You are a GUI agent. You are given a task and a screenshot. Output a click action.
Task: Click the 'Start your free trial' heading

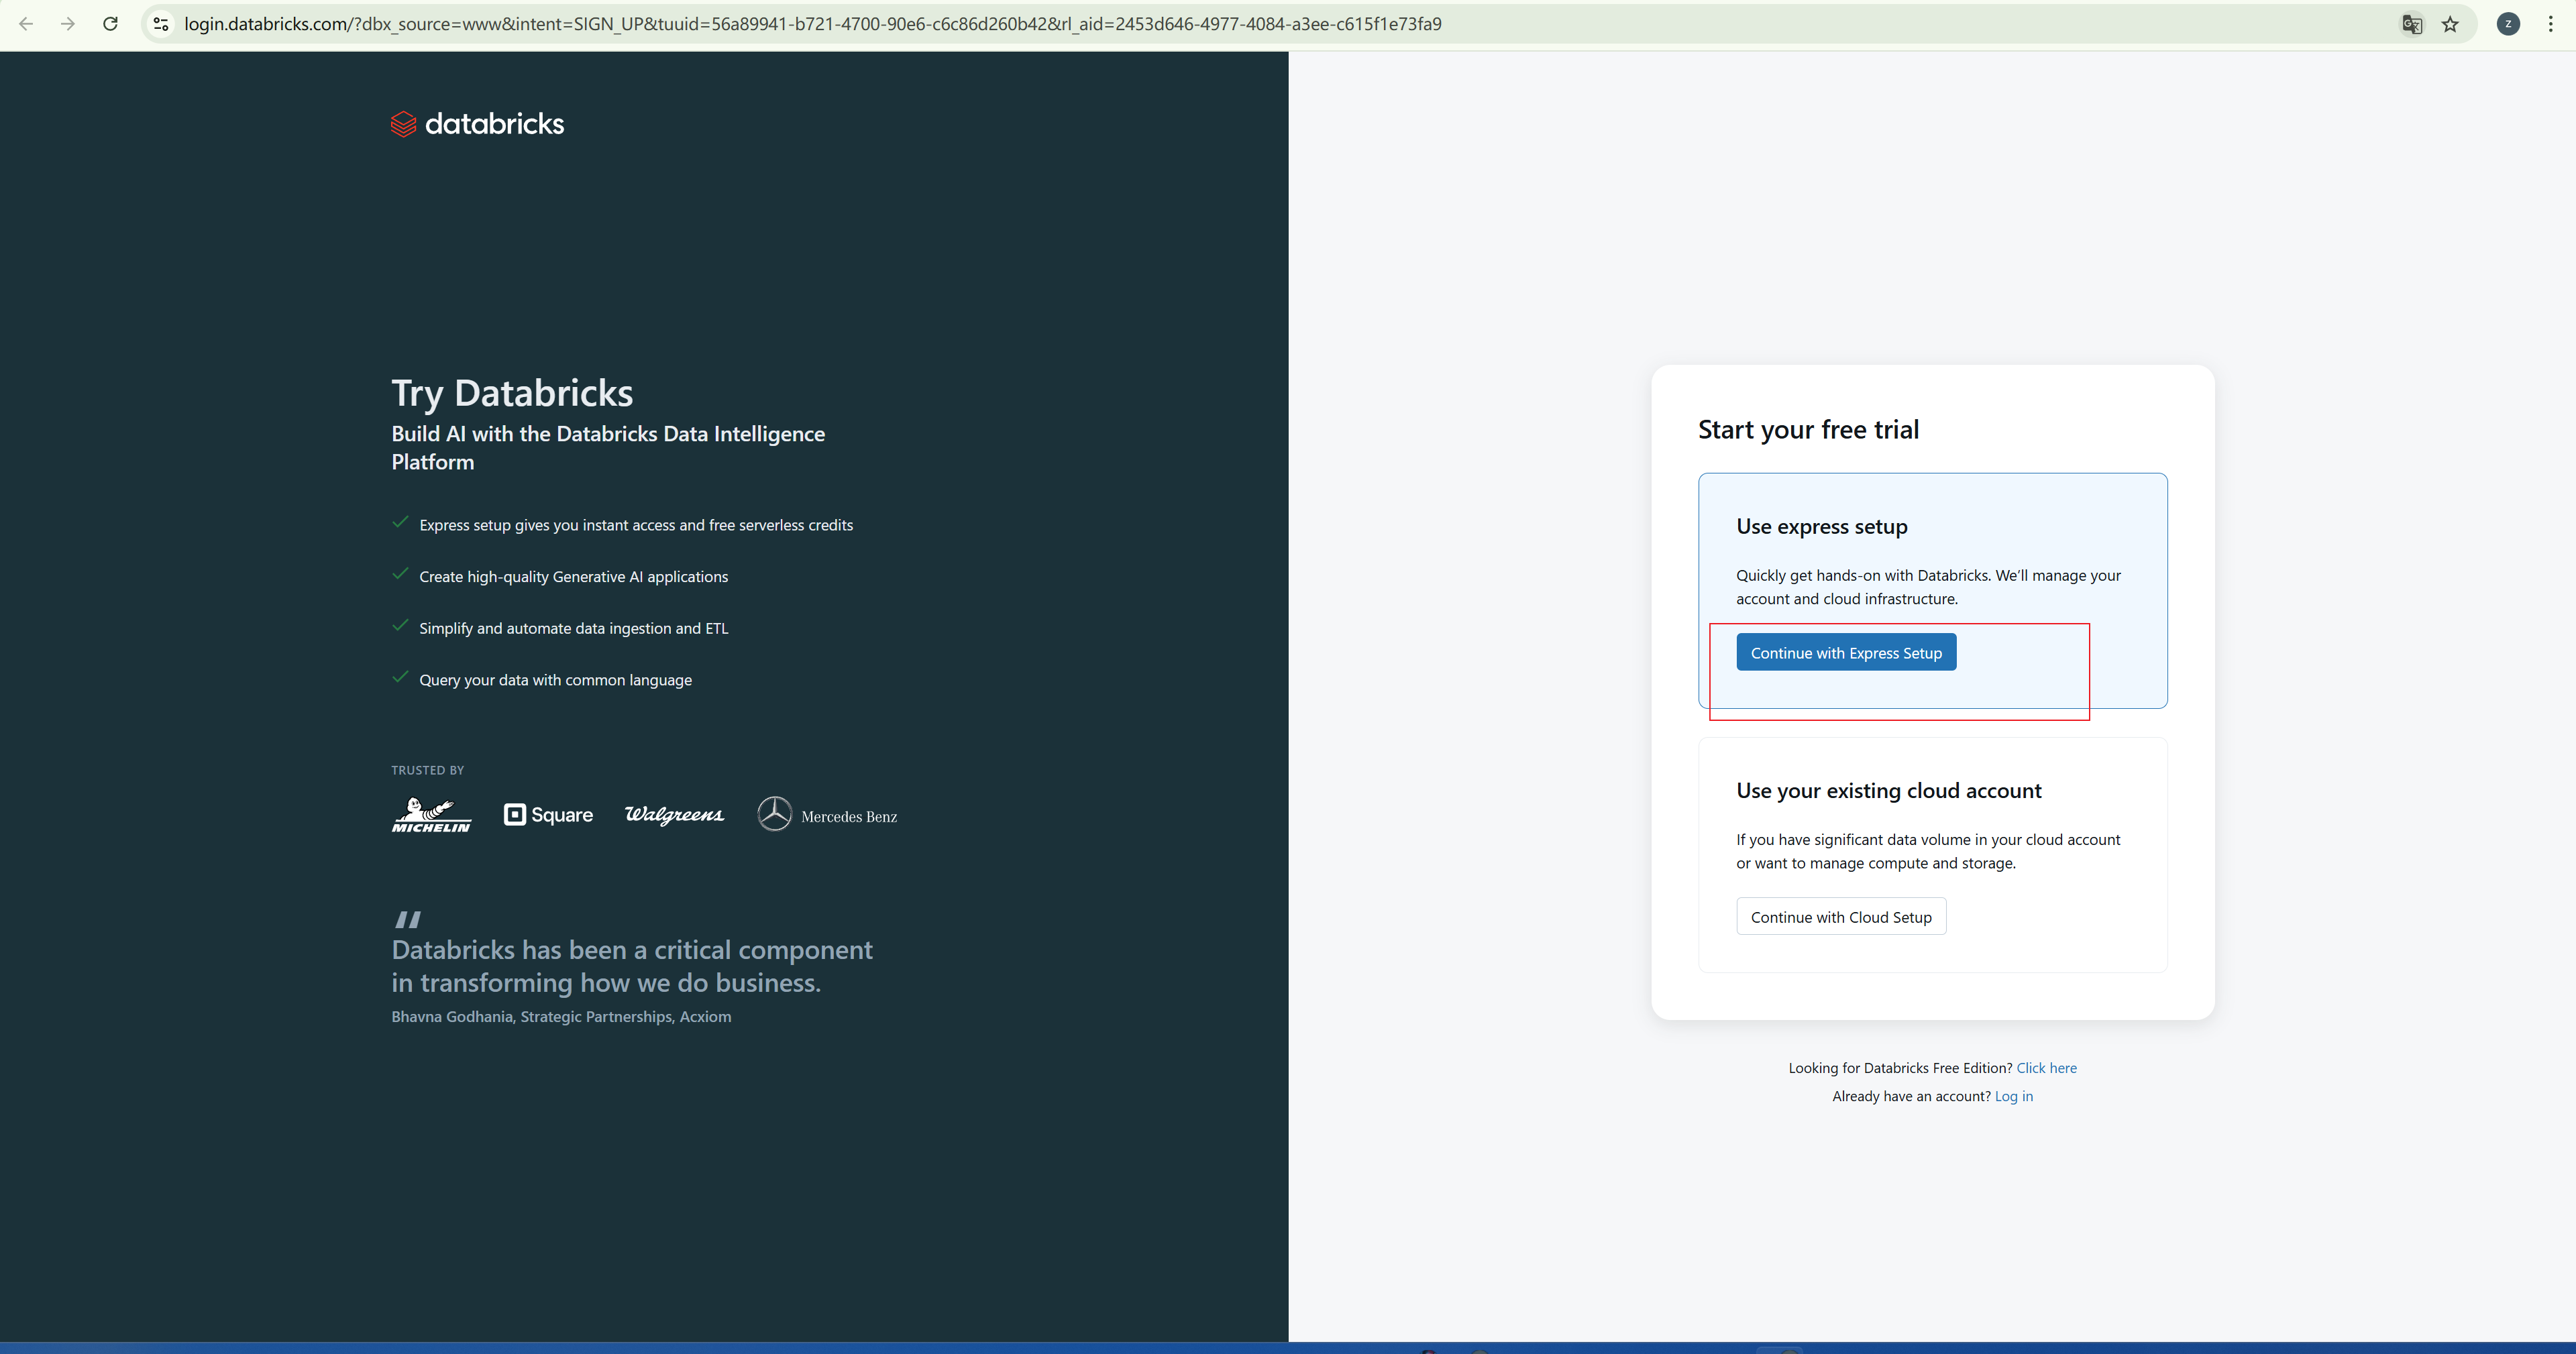1808,430
